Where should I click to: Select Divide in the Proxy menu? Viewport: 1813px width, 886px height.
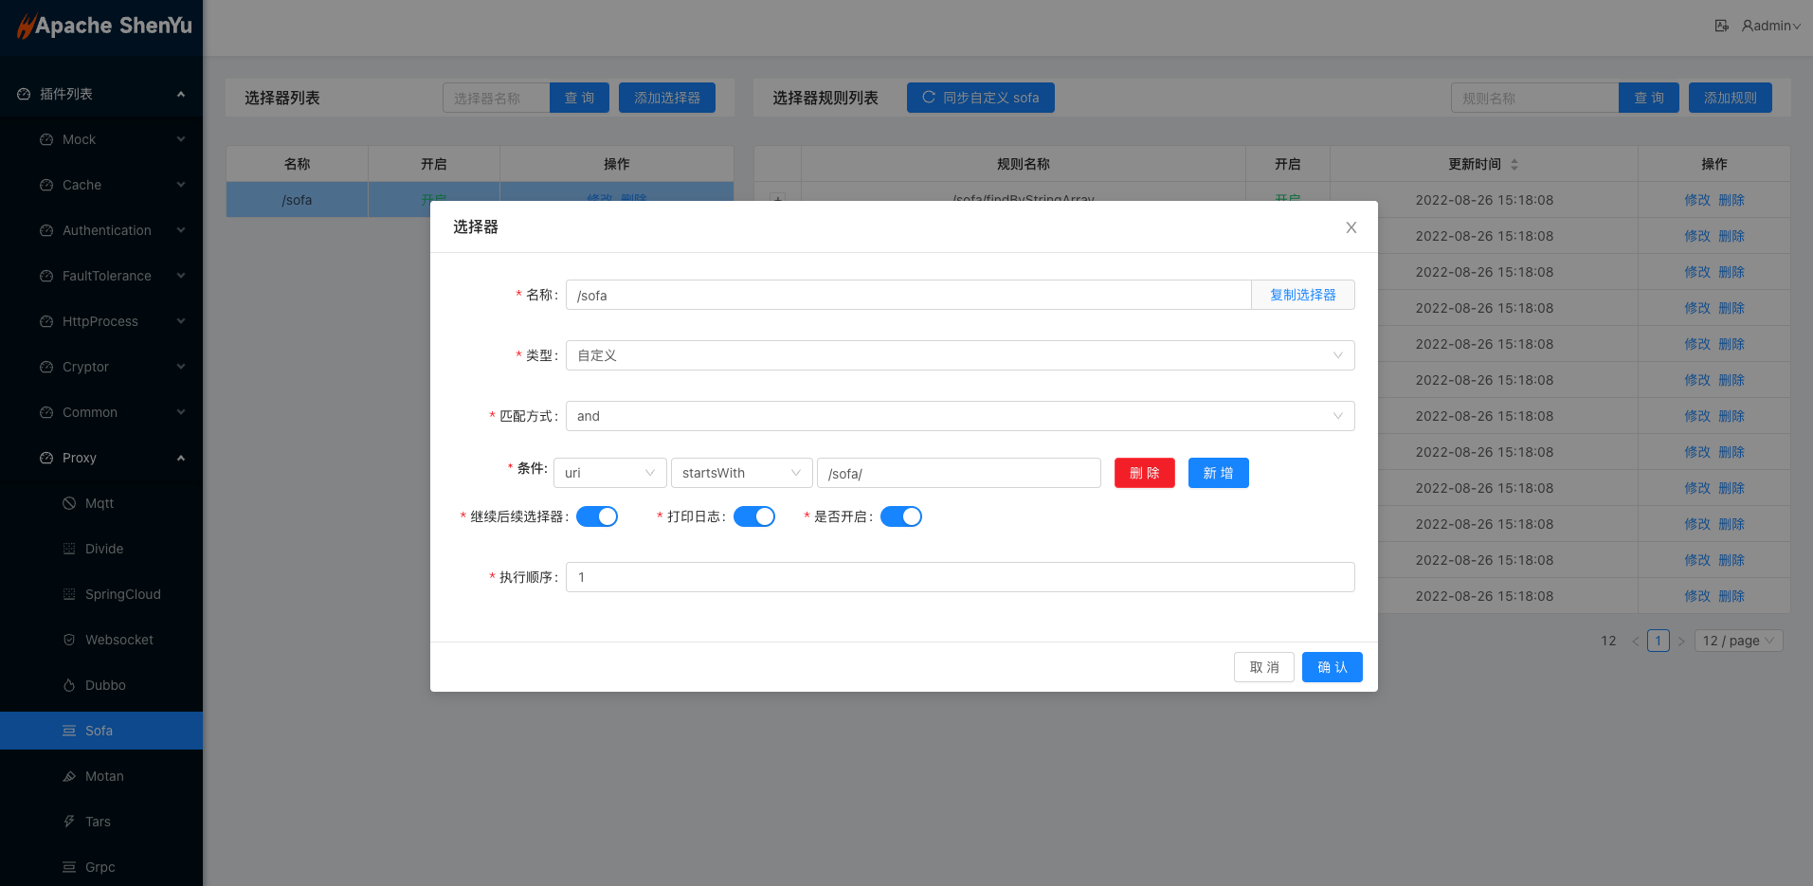[x=104, y=549]
